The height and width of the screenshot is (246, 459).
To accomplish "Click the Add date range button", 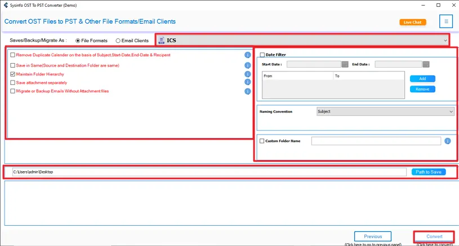I will pyautogui.click(x=422, y=79).
